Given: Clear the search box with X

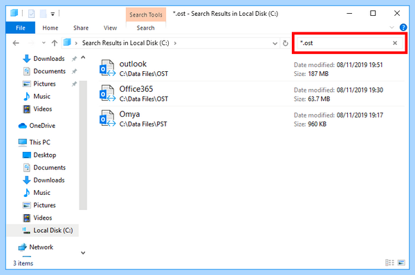Looking at the screenshot, I should [x=395, y=43].
